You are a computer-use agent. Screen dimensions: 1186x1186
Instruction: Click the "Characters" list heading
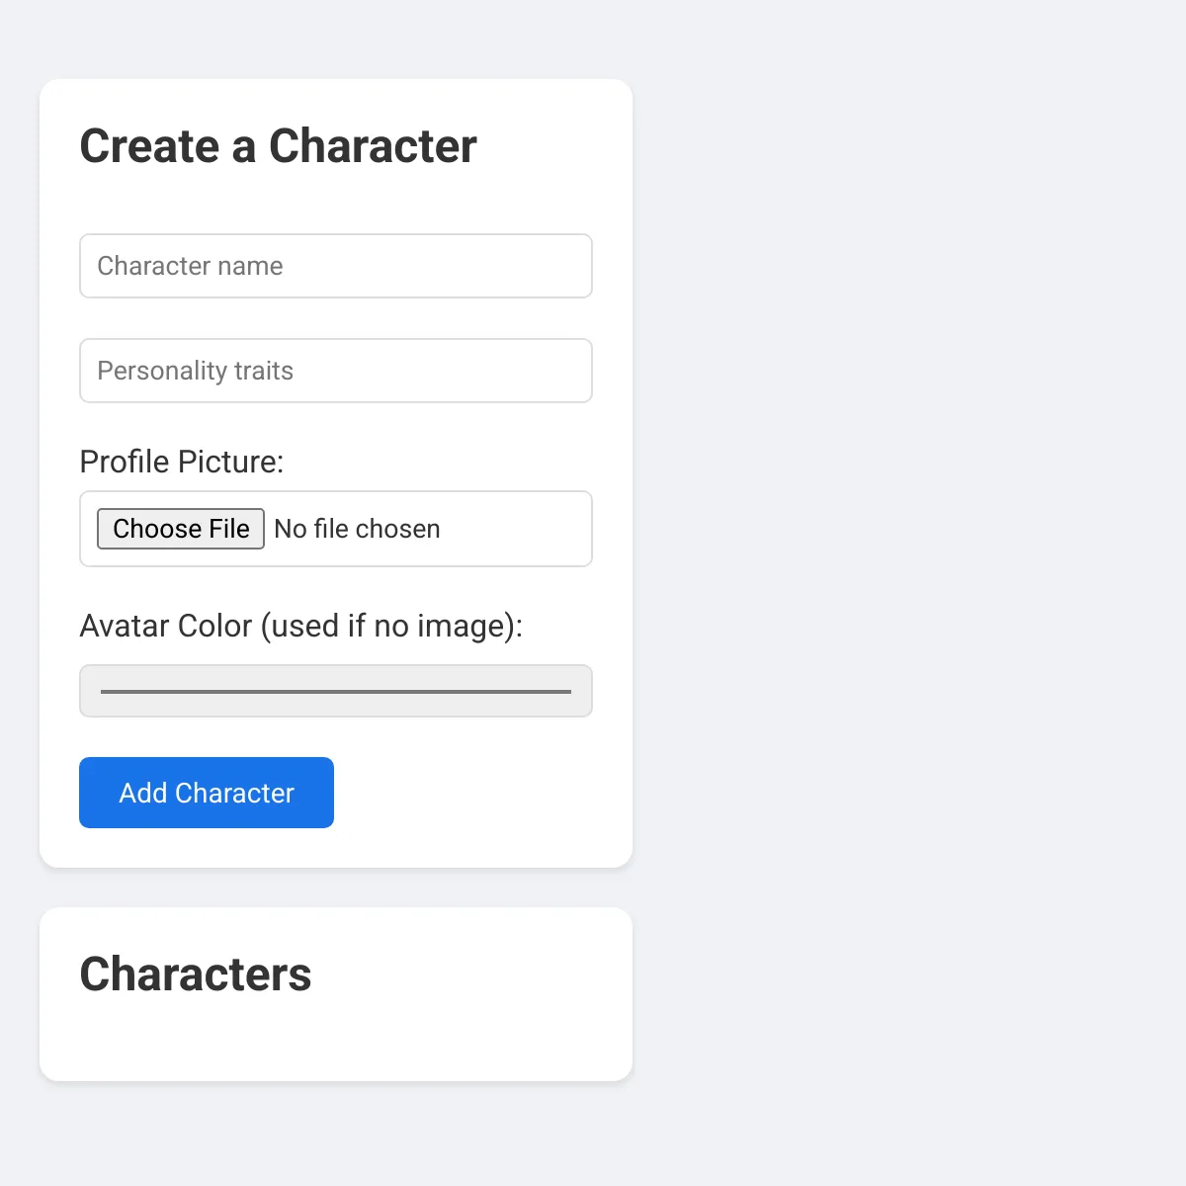click(196, 974)
